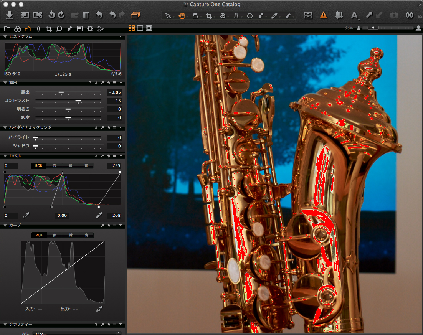Rotate image left with counterclockwise arrow

pos(51,15)
